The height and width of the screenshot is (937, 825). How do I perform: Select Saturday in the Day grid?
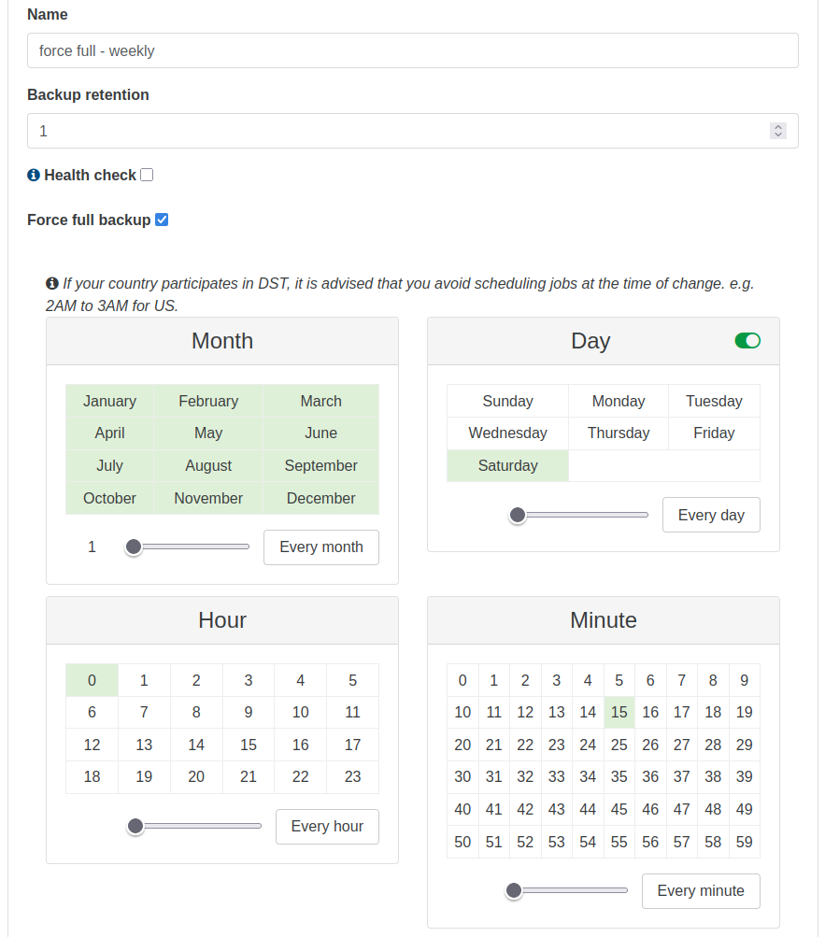507,465
